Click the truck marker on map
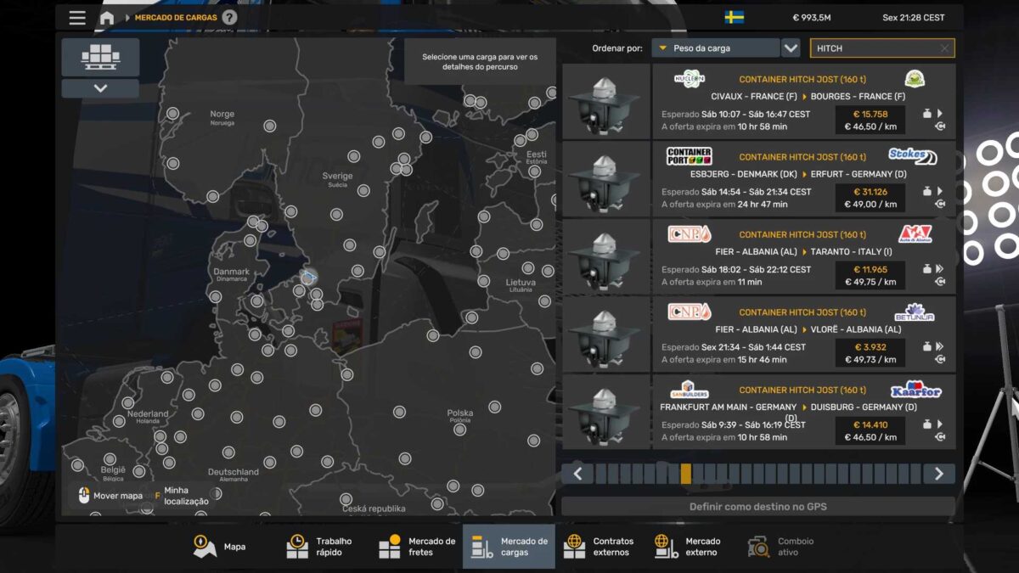The width and height of the screenshot is (1019, 573). click(309, 277)
